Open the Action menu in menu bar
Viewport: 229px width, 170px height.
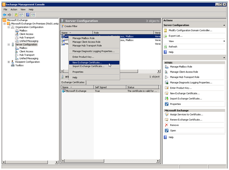tap(14, 9)
